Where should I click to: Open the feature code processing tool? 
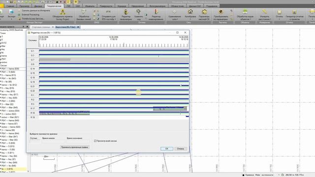(245, 14)
